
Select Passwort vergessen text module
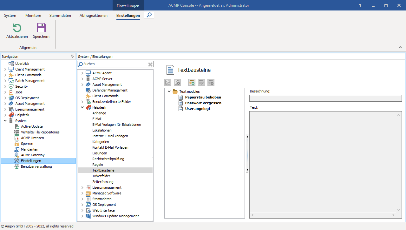(x=203, y=103)
